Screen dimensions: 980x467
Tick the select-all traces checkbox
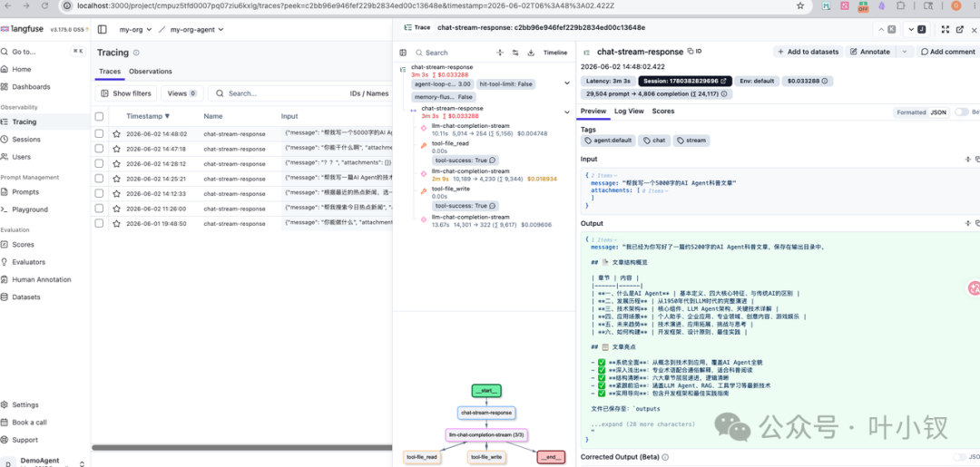(x=100, y=116)
